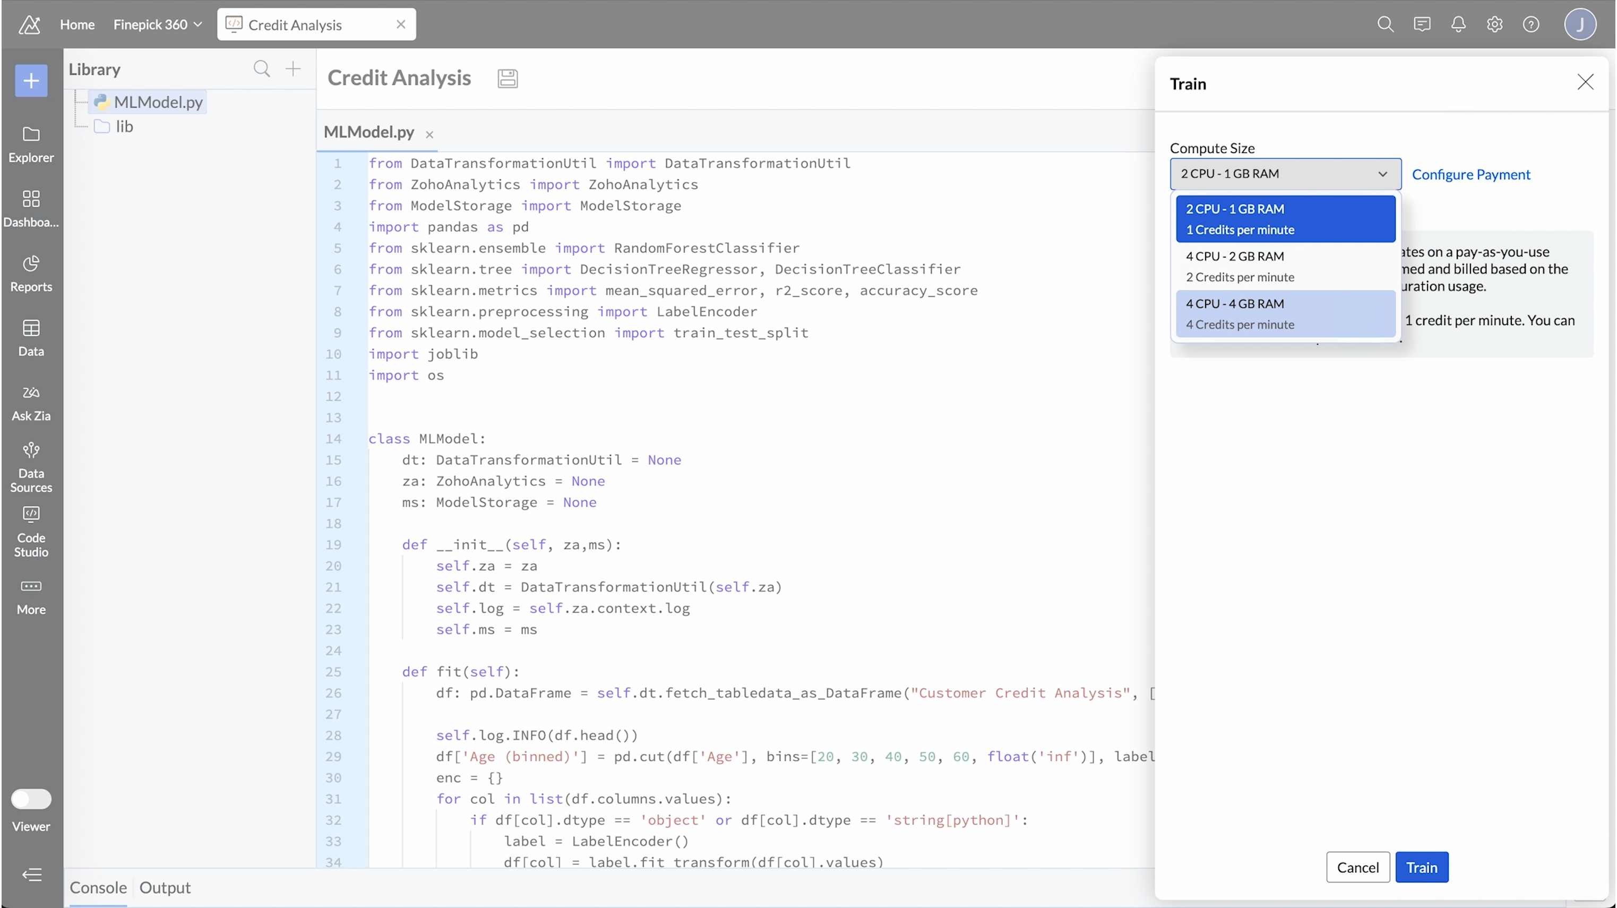Open the notifications bell icon
1617x908 pixels.
click(1458, 24)
